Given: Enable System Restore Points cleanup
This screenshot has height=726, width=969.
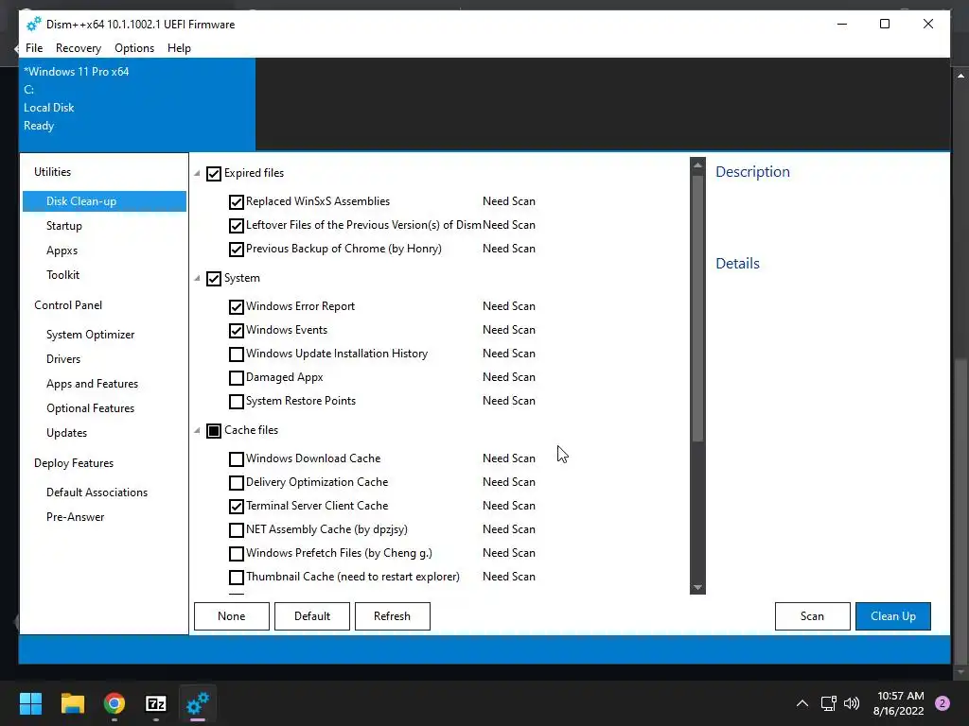Looking at the screenshot, I should (x=236, y=401).
